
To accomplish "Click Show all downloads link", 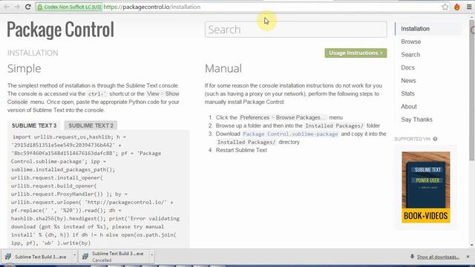I will pos(438,257).
